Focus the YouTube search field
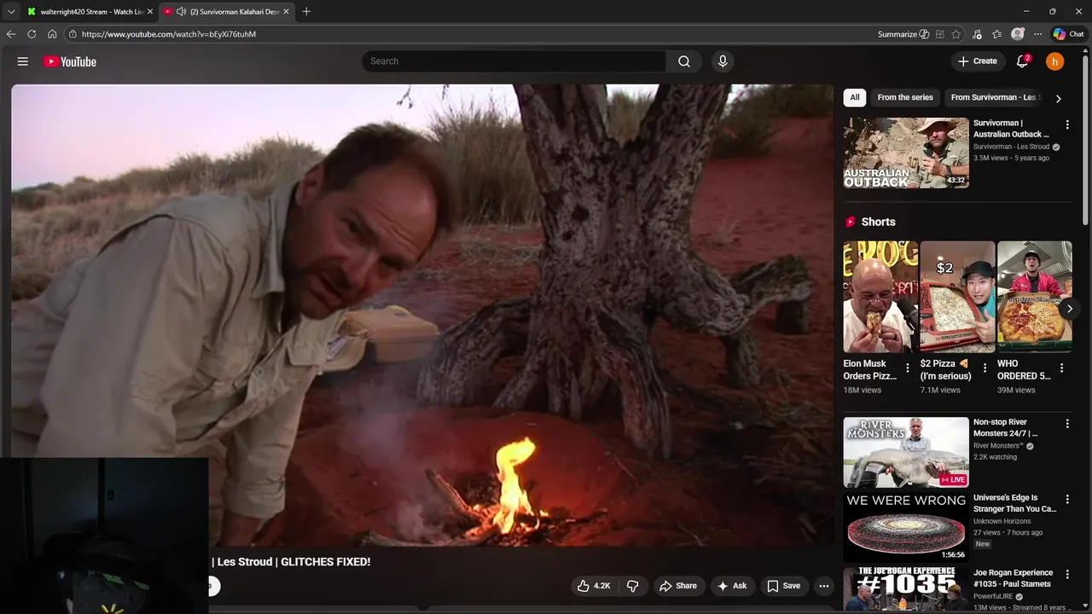 (x=514, y=61)
